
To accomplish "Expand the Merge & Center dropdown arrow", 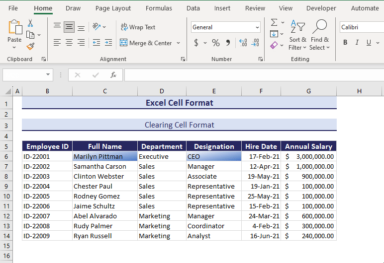I will (178, 43).
